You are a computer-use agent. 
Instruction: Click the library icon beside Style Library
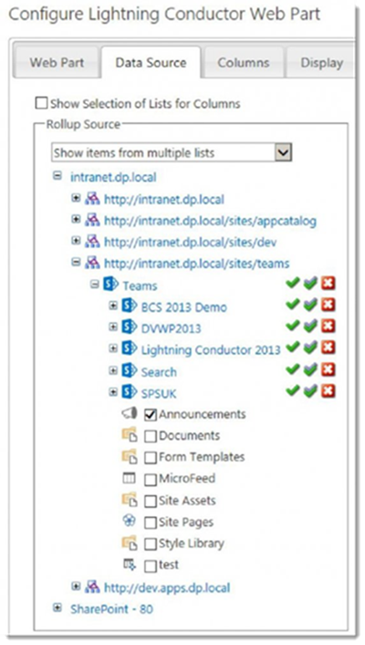pos(130,543)
